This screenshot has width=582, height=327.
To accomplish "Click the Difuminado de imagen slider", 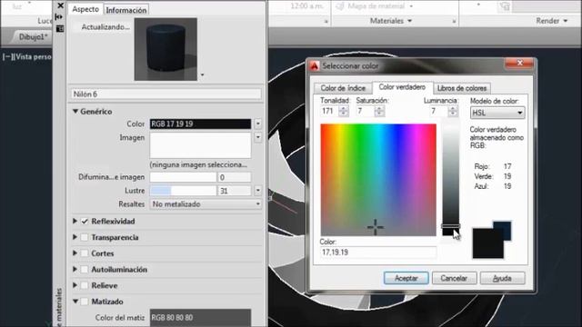I will point(183,177).
